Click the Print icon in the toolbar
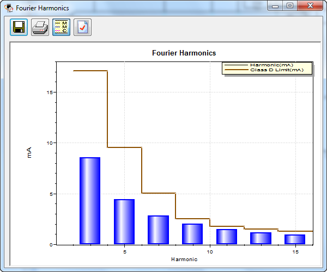 coord(40,27)
